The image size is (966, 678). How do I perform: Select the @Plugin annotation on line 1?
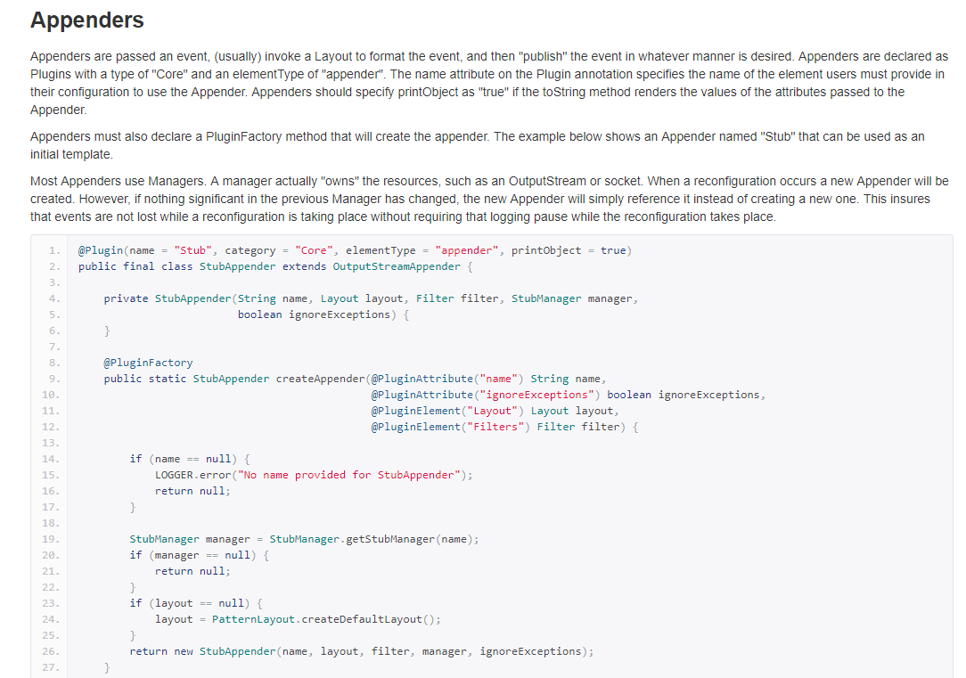[98, 250]
